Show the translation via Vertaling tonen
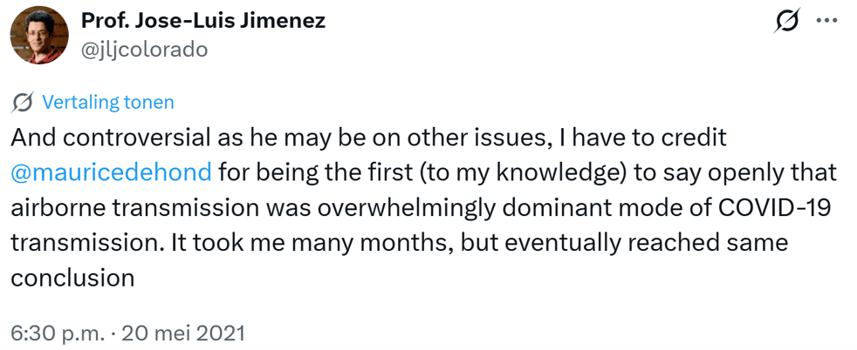Screen dimensions: 857x350 [x=107, y=102]
